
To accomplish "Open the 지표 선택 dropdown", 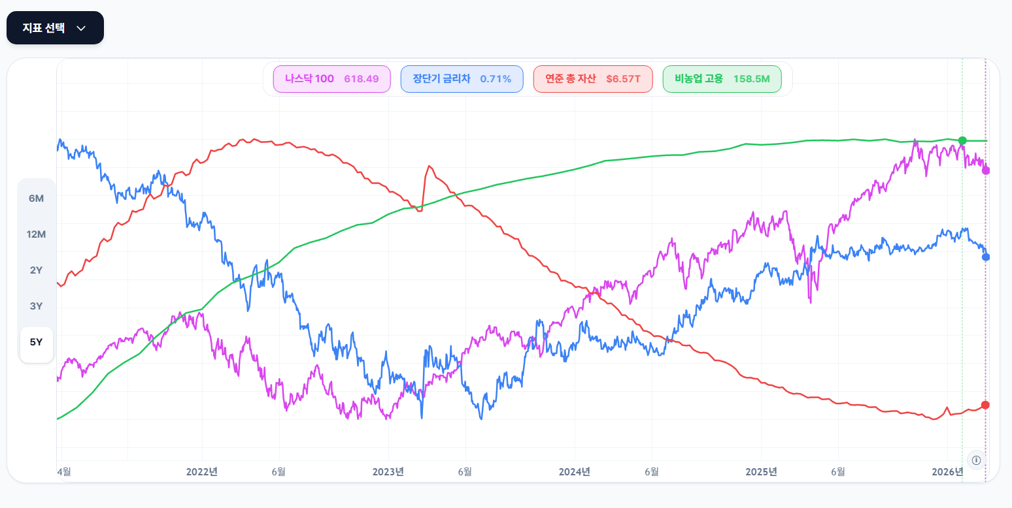I will 55,28.
